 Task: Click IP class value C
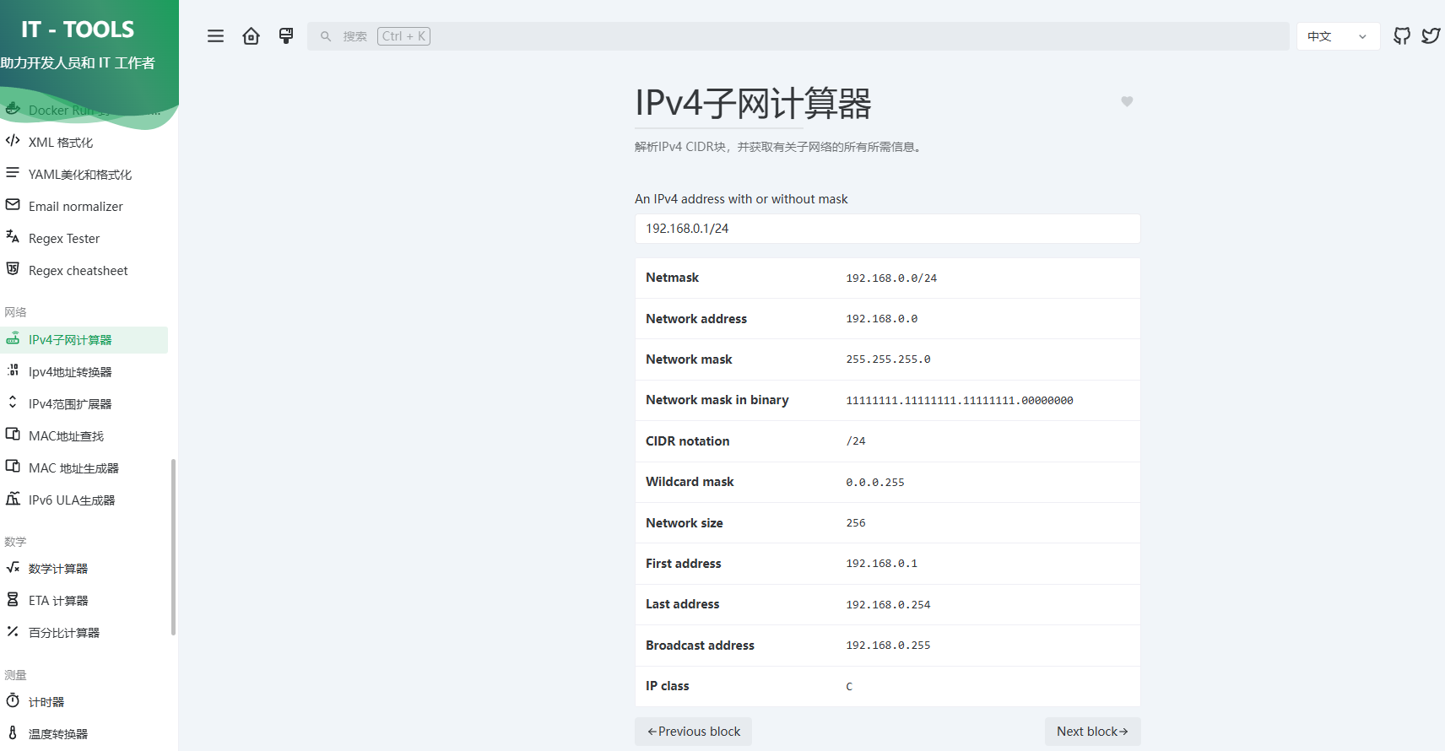tap(849, 687)
